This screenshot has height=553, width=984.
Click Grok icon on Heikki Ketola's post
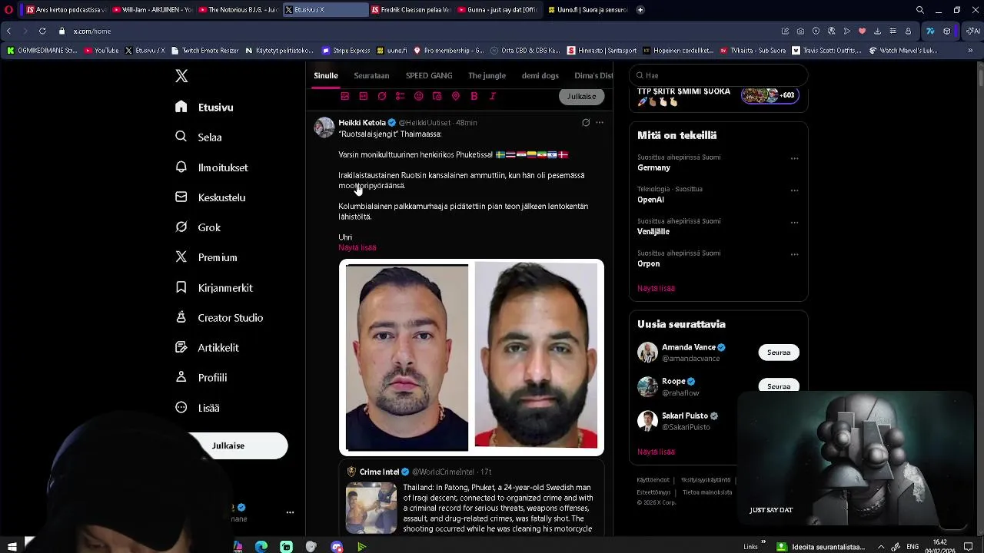586,122
